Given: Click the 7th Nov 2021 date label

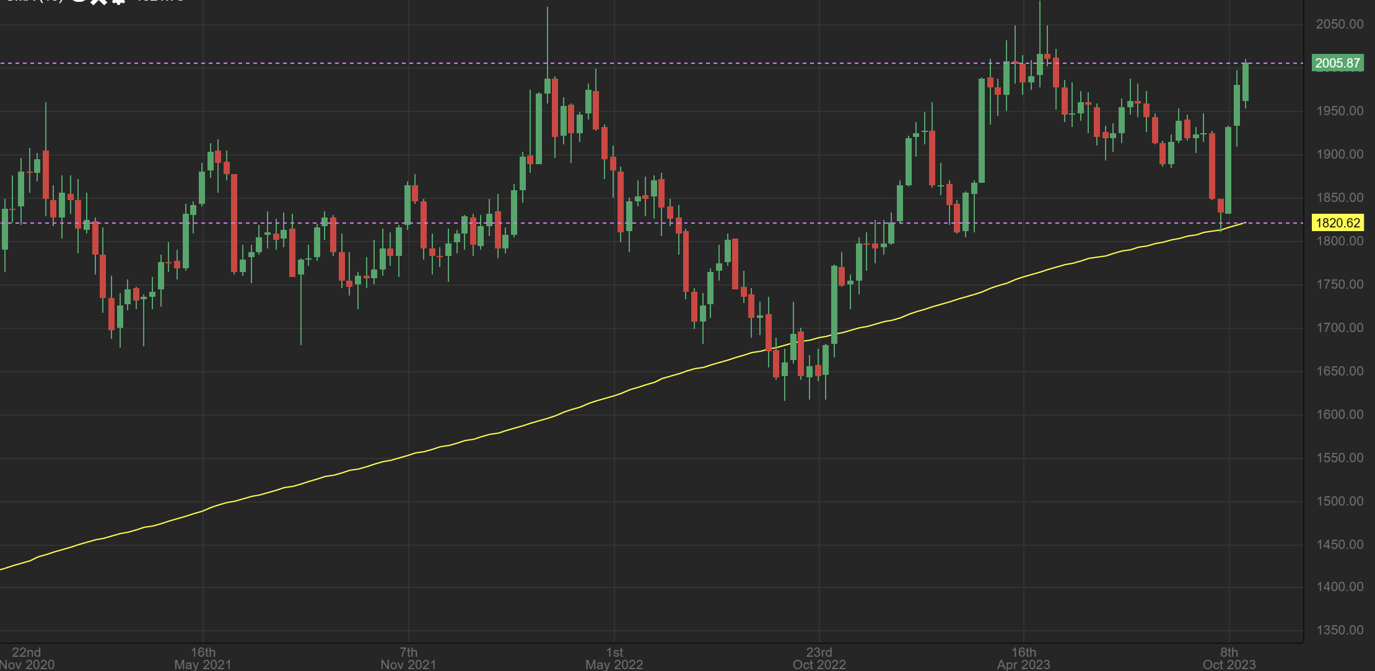Looking at the screenshot, I should [x=408, y=658].
